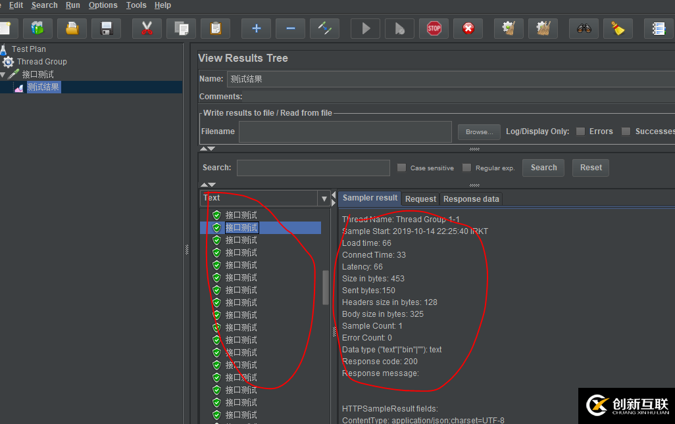The image size is (675, 424).
Task: Open the Options menu
Action: pos(103,5)
